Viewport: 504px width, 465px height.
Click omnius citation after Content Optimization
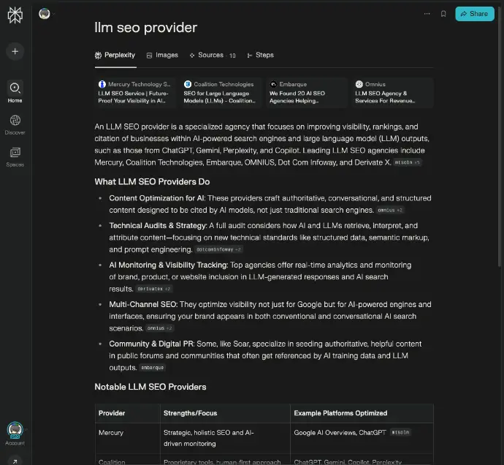[390, 210]
